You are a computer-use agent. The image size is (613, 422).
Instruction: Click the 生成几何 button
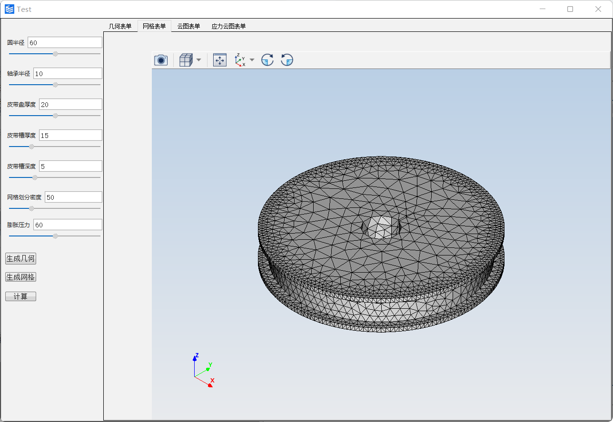20,258
